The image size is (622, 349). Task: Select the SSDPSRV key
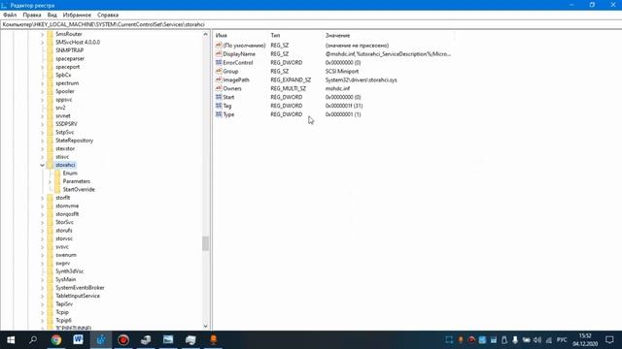coord(66,124)
